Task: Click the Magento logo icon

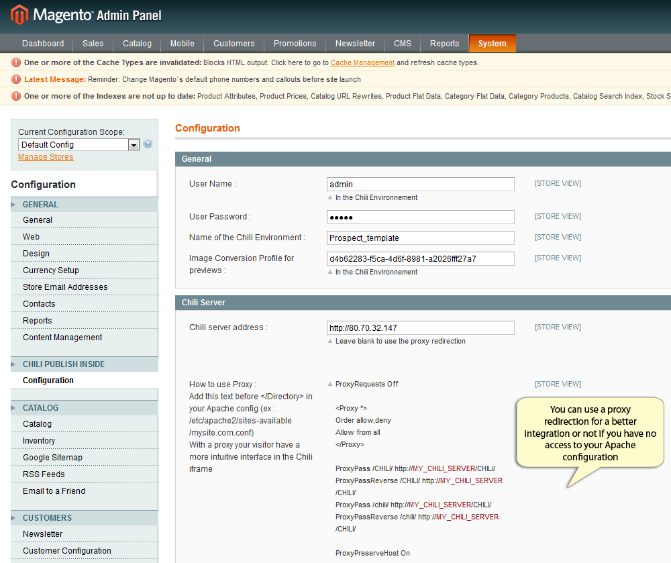Action: tap(19, 15)
